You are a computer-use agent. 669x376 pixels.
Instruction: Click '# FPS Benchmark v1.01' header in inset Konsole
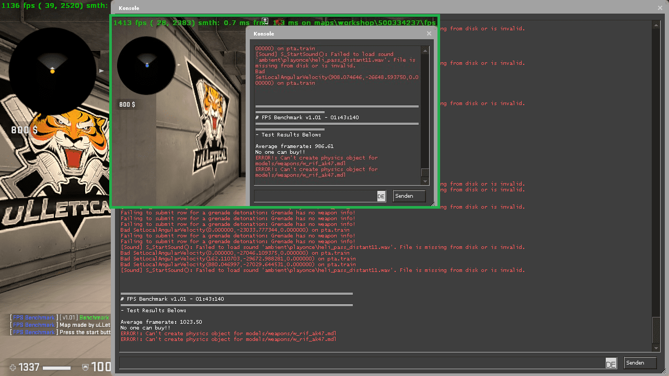pyautogui.click(x=307, y=118)
